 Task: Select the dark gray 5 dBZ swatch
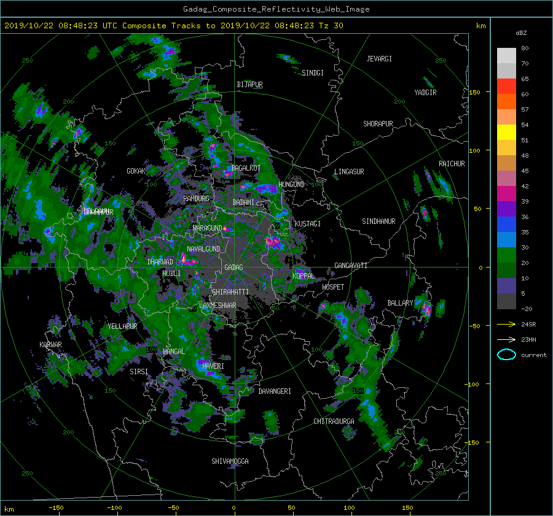coord(506,301)
